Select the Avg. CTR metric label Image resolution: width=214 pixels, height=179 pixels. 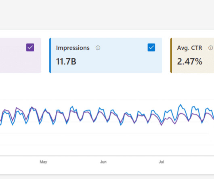point(189,48)
